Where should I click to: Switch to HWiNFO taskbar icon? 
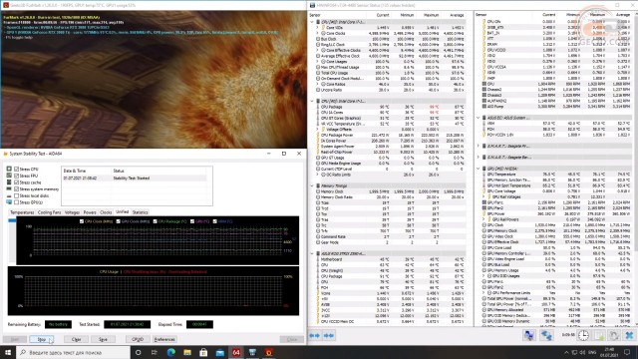(x=252, y=352)
